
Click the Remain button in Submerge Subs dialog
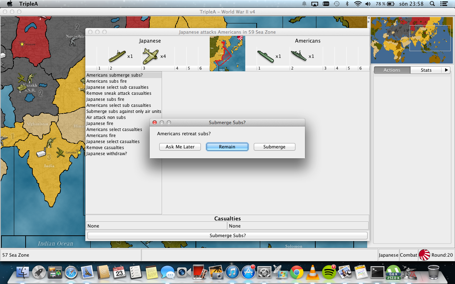tap(227, 147)
